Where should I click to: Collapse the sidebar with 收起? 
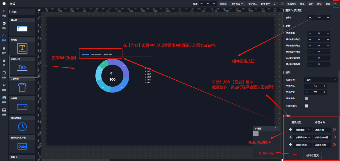click(4, 13)
